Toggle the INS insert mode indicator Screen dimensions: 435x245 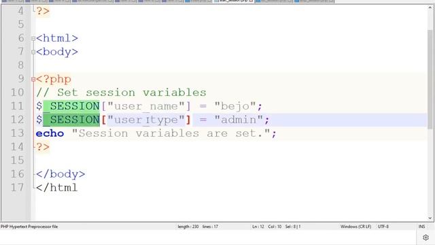pos(421,227)
